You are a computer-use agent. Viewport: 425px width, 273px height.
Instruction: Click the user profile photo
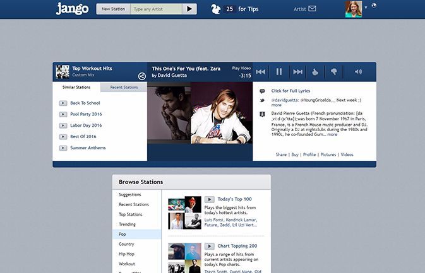(354, 9)
